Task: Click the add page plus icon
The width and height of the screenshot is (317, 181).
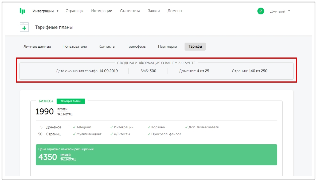Action: coord(24,27)
